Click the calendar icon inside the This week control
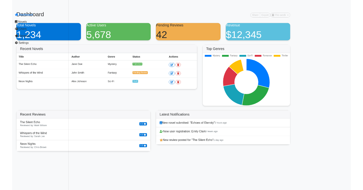 tap(273, 15)
